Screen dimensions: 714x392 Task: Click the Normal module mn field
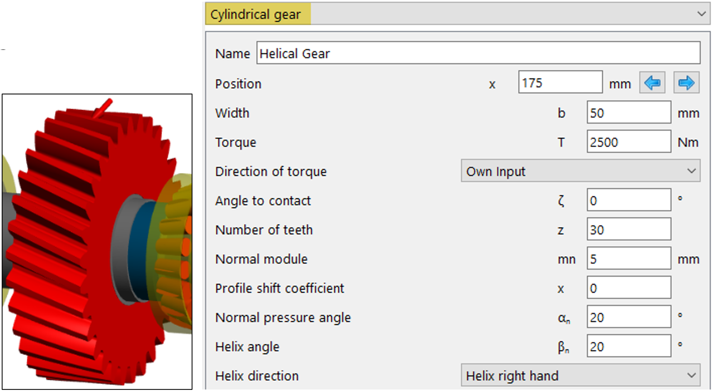(x=628, y=259)
